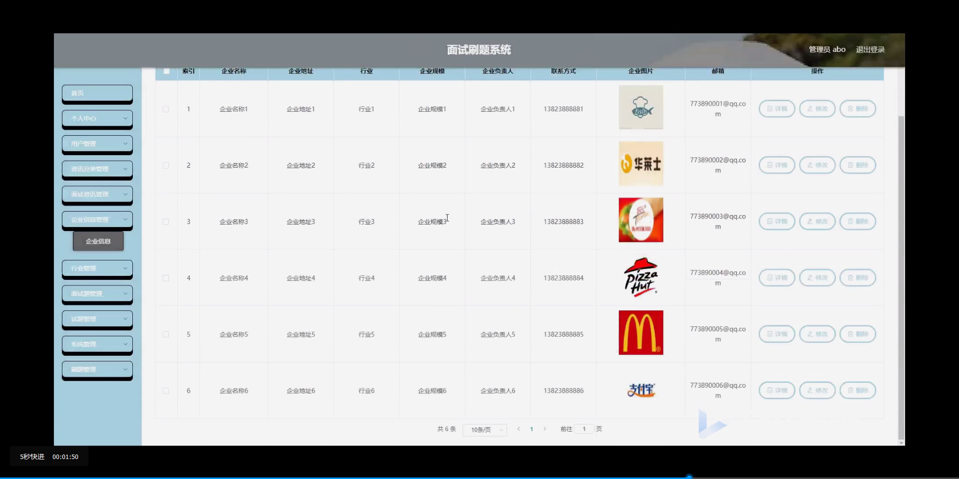Check the checkbox for row 2 企业名称2

tap(166, 166)
